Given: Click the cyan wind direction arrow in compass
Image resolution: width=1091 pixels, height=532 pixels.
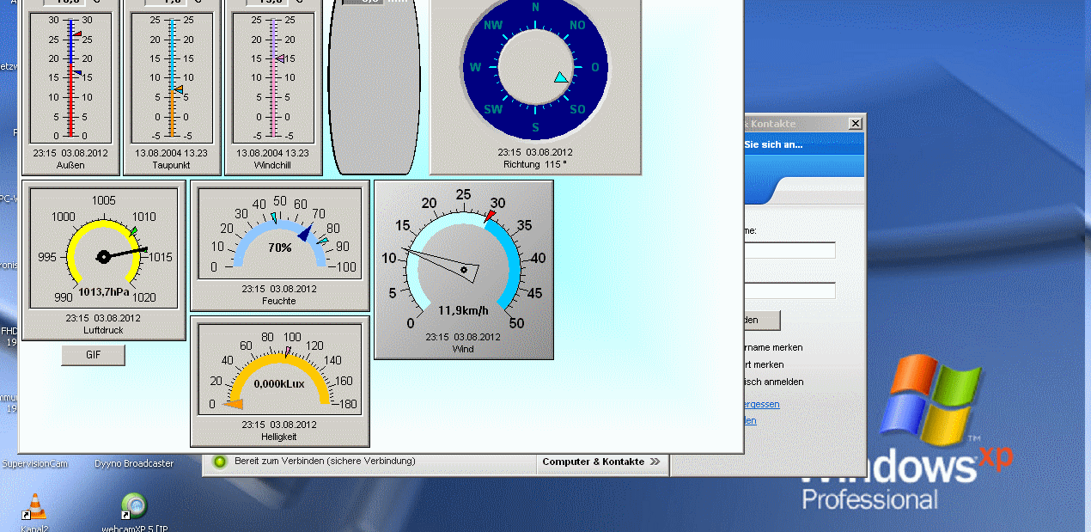Looking at the screenshot, I should point(561,77).
